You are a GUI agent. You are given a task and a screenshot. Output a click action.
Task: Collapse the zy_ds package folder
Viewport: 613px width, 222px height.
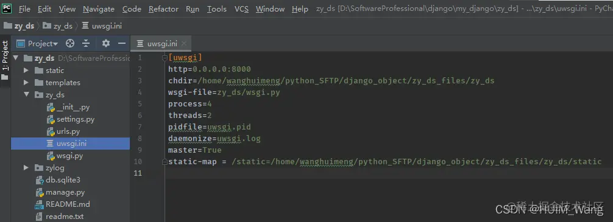(x=26, y=95)
